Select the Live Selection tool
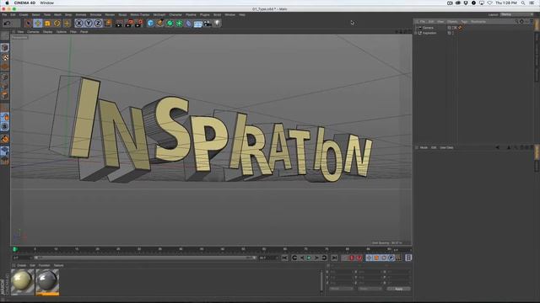 click(28, 24)
